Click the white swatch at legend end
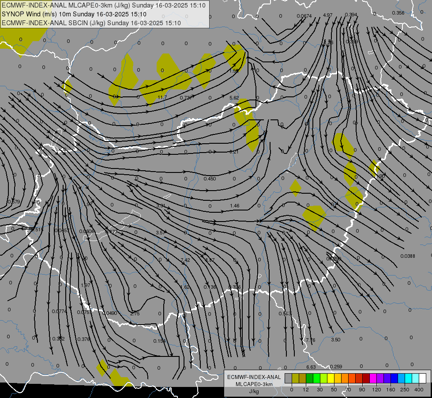The image size is (432, 398). [423, 379]
